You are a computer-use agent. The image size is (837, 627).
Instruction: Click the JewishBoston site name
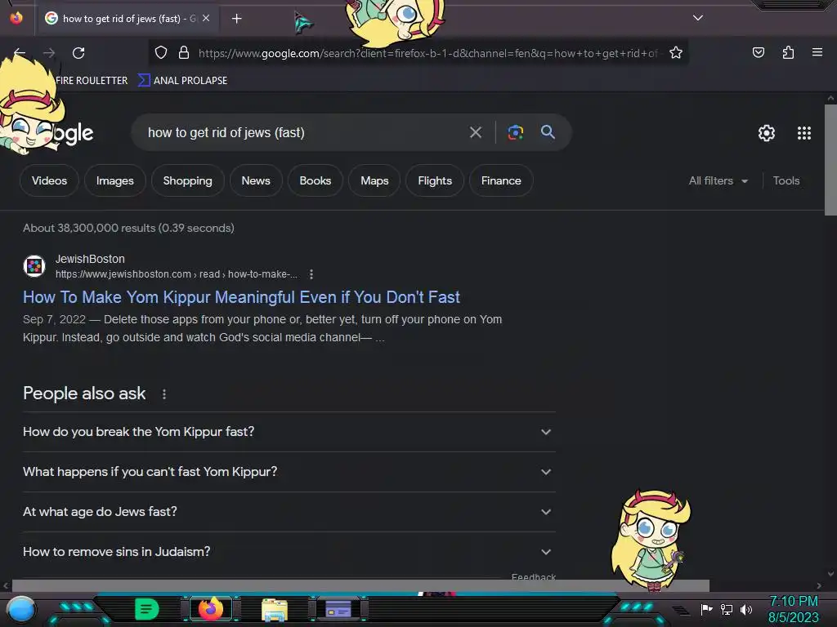click(90, 259)
